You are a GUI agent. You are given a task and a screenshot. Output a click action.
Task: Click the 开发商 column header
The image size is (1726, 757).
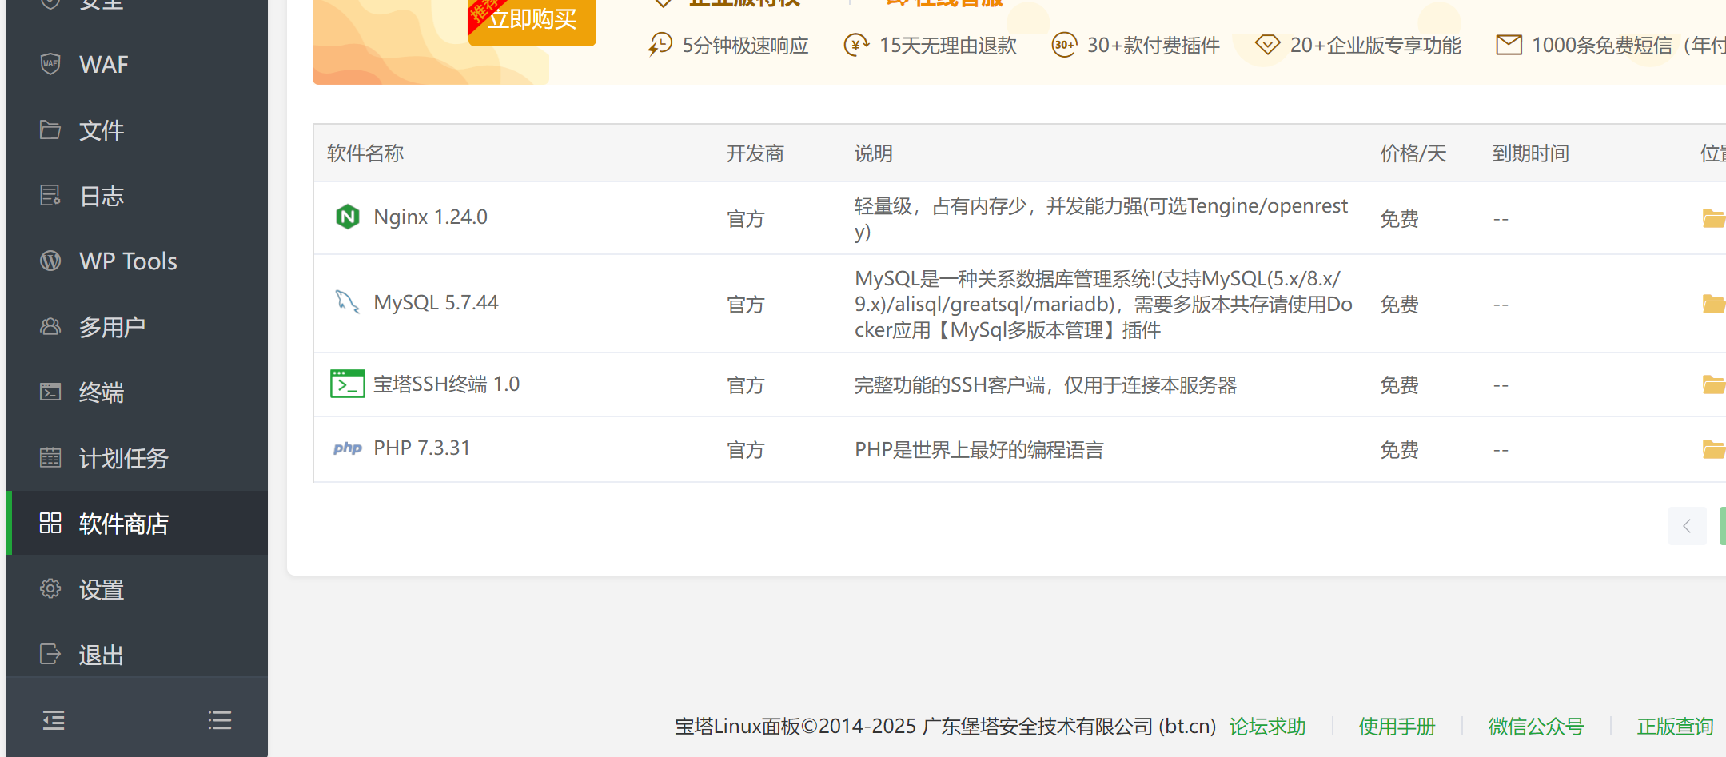click(x=755, y=153)
